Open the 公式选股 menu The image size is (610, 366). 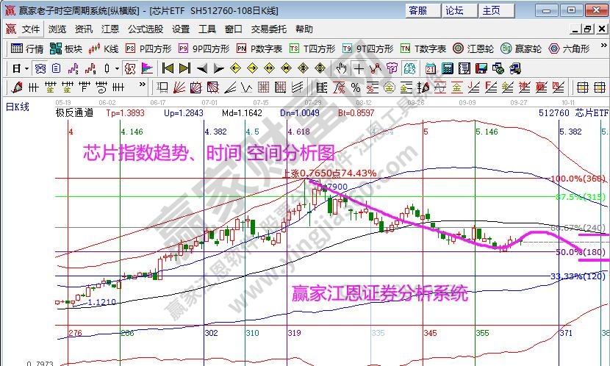[146, 29]
